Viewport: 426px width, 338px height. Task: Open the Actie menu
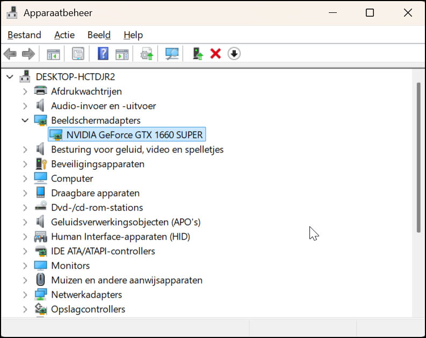tap(64, 35)
